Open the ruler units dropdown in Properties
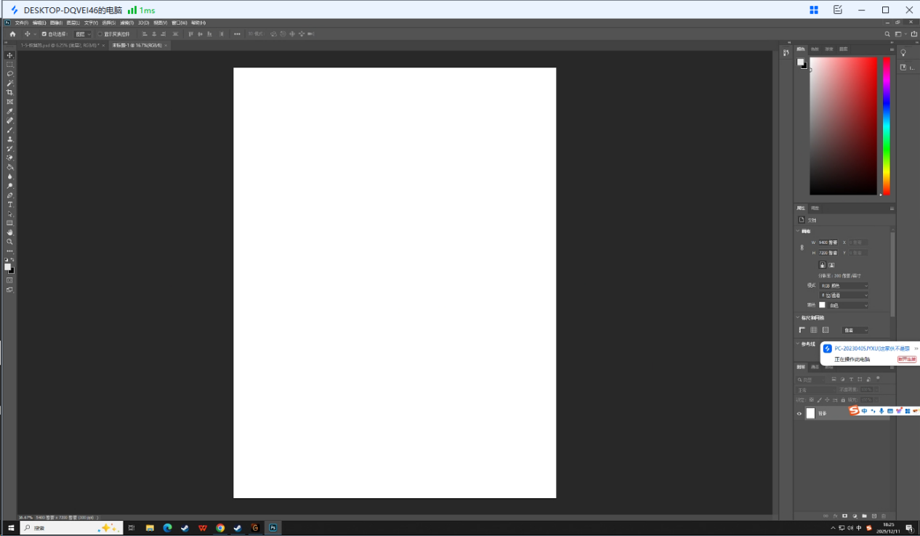Viewport: 920px width, 536px height. click(x=855, y=330)
